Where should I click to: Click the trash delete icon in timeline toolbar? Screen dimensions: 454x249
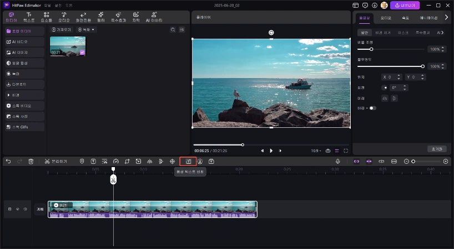click(31, 161)
